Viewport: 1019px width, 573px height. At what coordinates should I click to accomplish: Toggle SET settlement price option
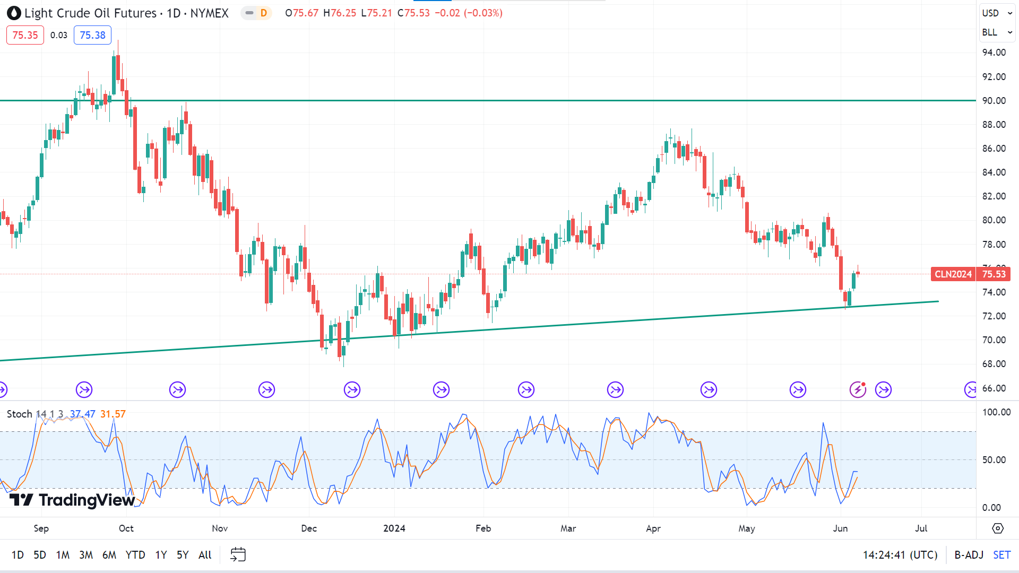pyautogui.click(x=1001, y=555)
